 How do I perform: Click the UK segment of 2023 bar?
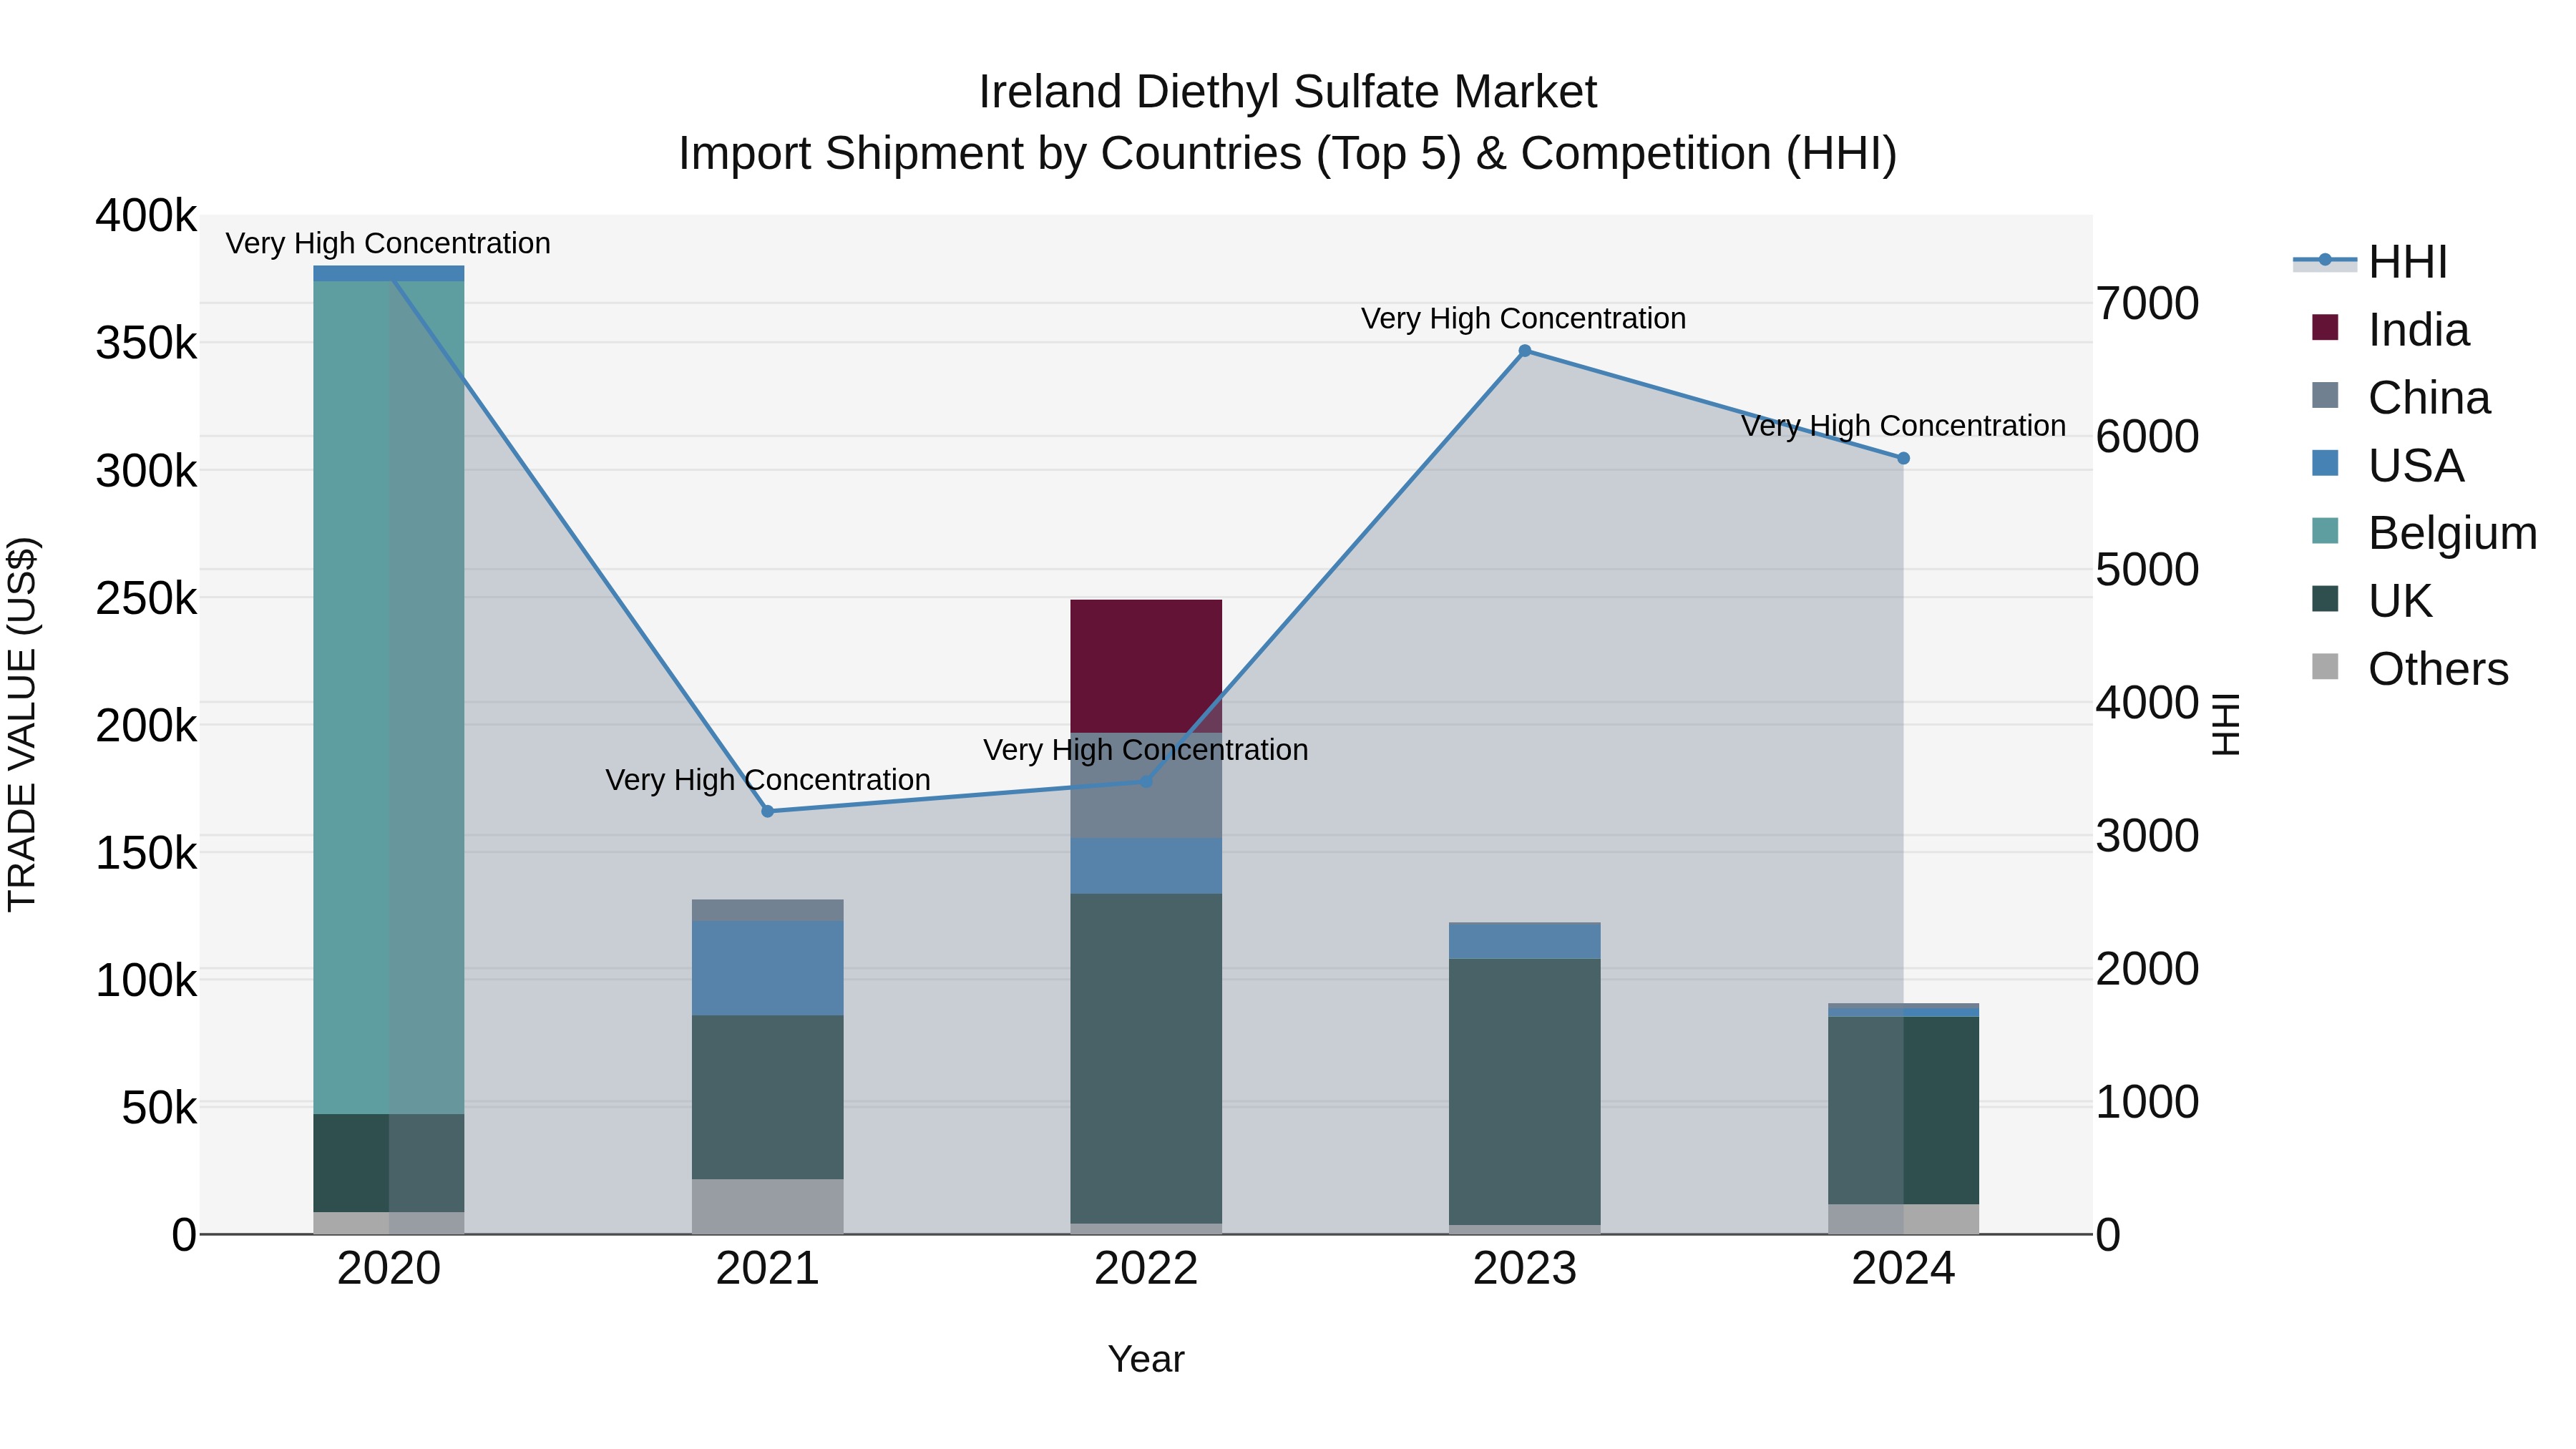coord(1525,1092)
